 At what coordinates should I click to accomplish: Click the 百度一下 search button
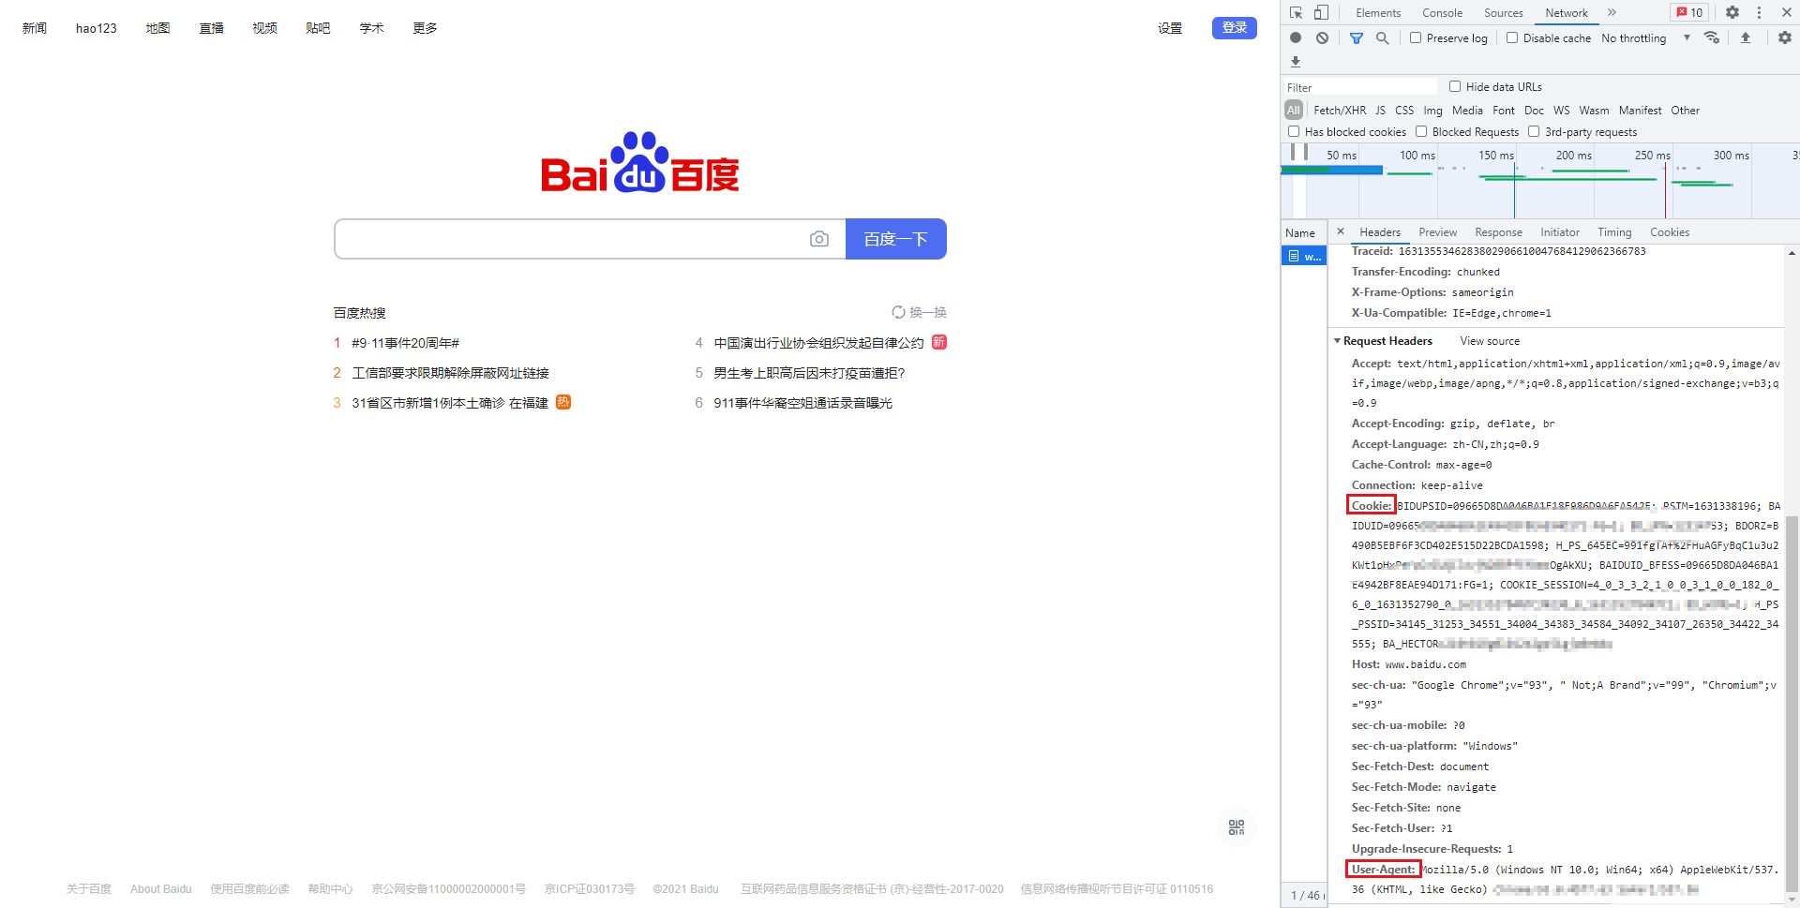(895, 239)
